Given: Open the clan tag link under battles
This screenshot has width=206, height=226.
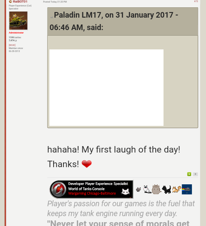Looking at the screenshot, I should (12, 45).
